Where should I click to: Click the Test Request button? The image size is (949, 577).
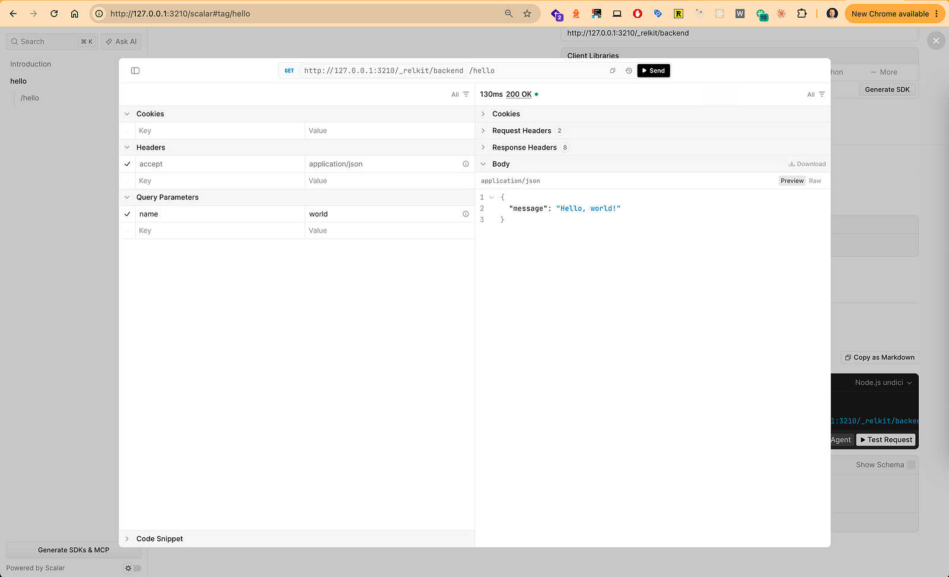tap(886, 440)
